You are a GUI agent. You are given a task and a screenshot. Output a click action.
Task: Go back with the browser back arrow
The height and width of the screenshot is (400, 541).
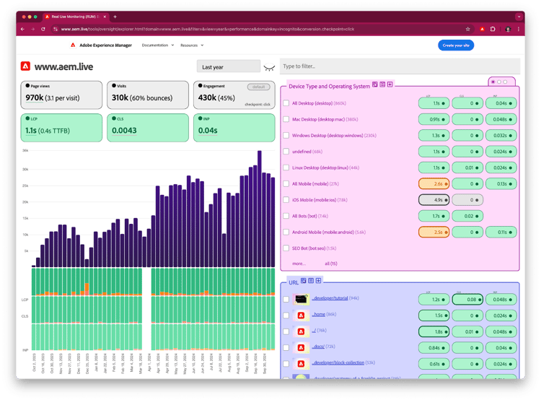(x=22, y=29)
